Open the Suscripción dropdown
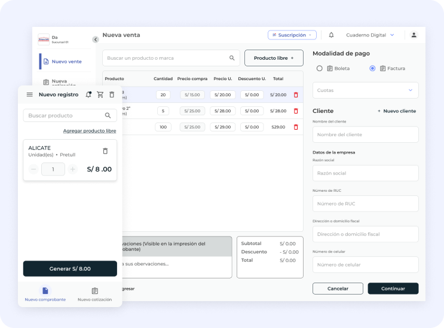Screen dimensions: 444x328 (292, 35)
